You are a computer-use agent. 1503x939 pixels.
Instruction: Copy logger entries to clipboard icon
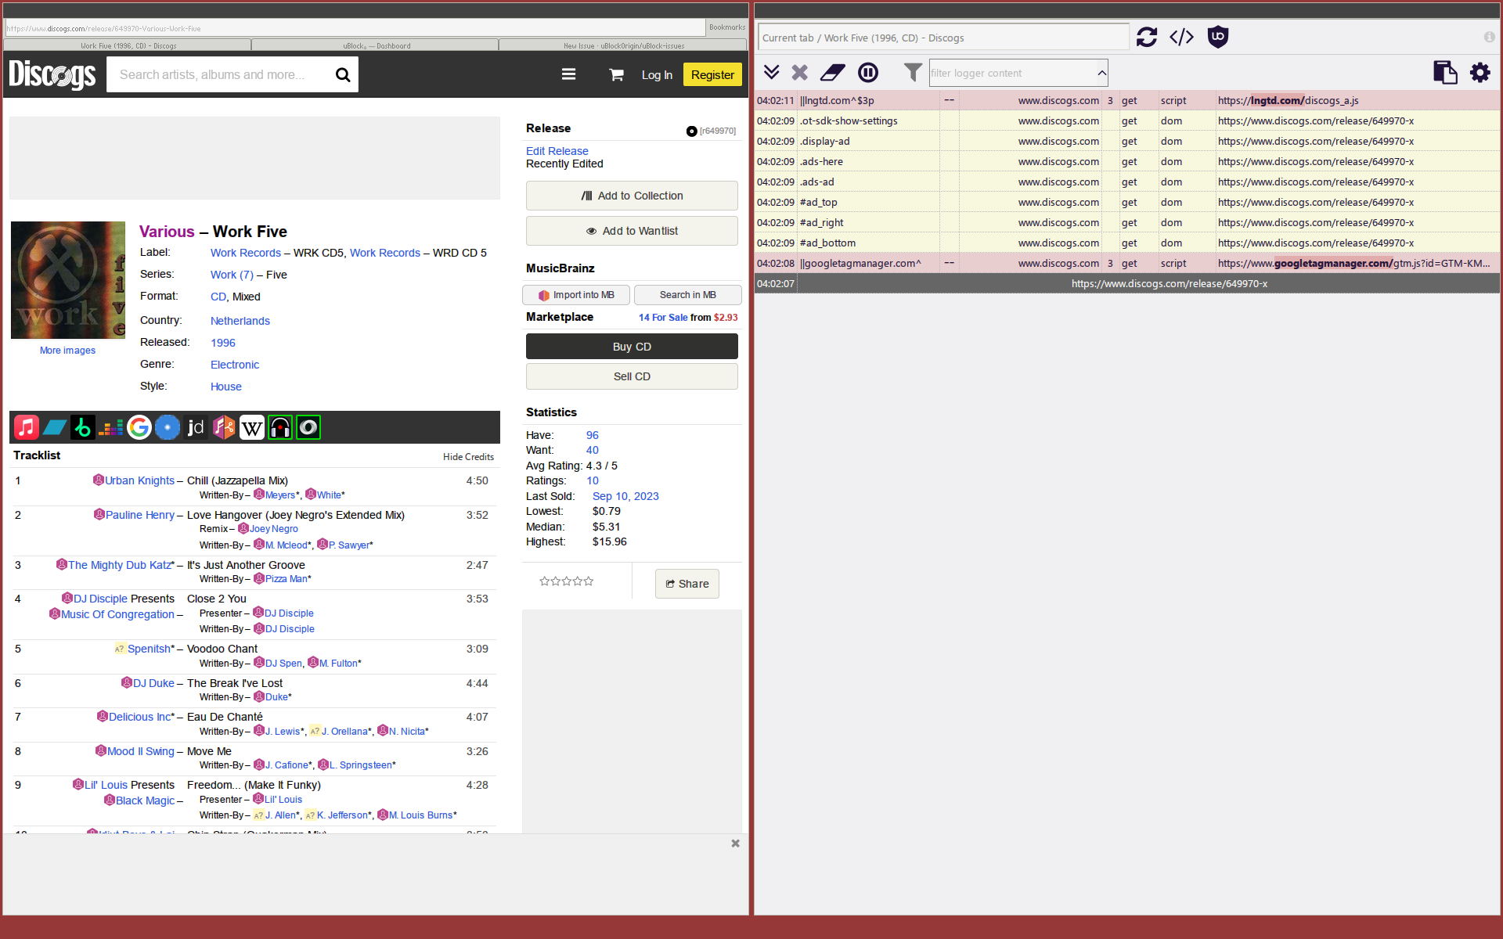[x=1445, y=72]
